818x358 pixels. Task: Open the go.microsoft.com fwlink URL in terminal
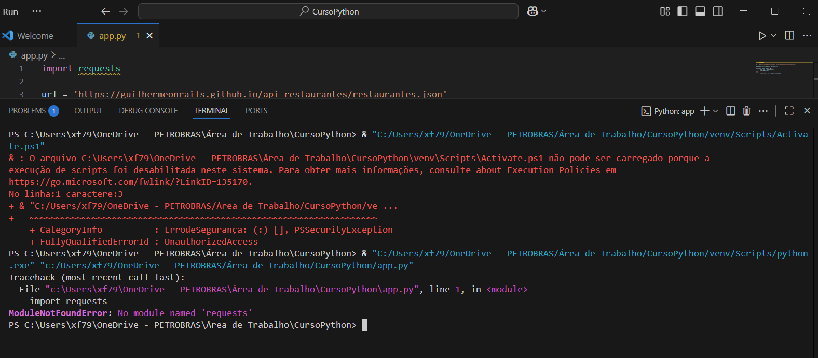128,182
